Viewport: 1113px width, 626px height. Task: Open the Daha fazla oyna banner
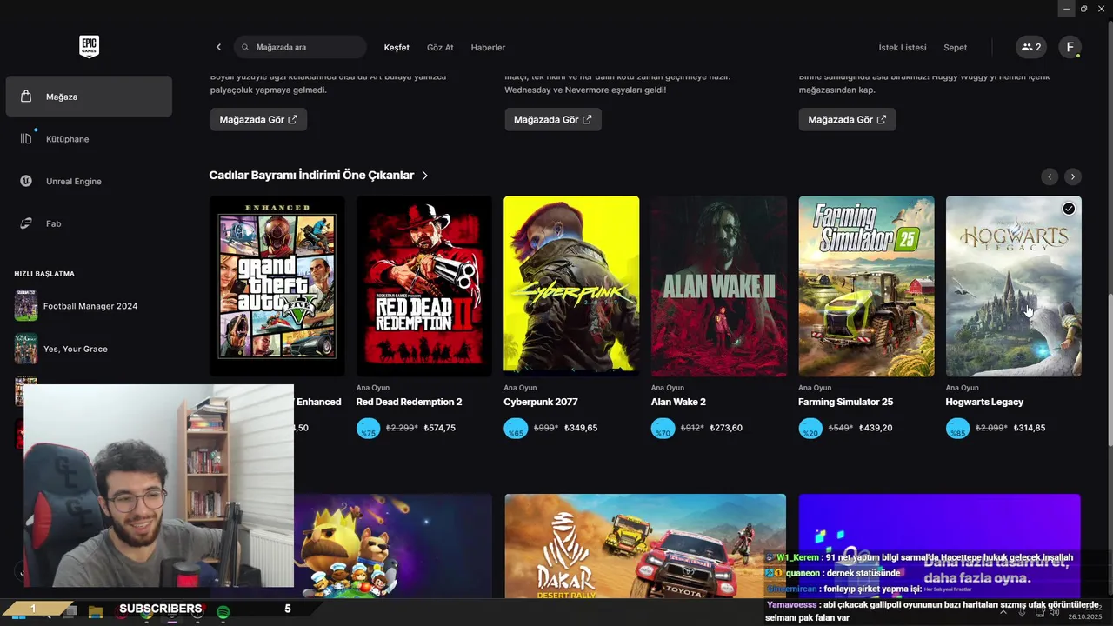pos(940,546)
